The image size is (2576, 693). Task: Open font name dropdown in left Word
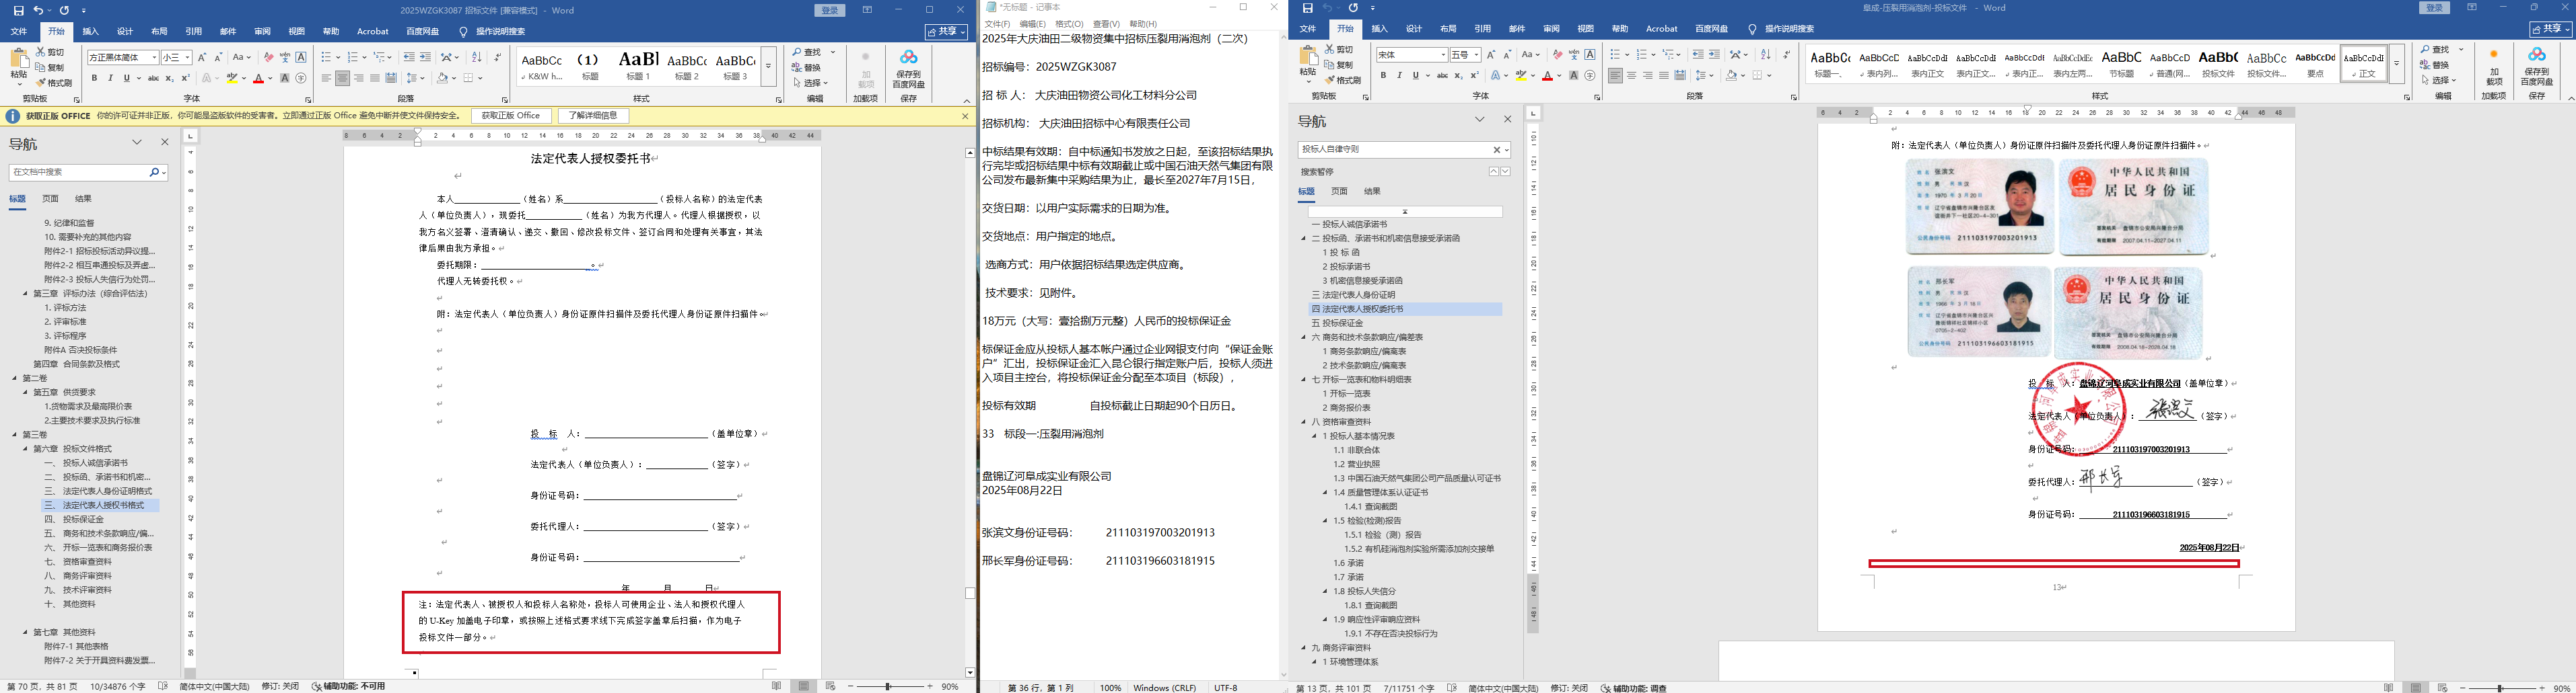coord(154,58)
